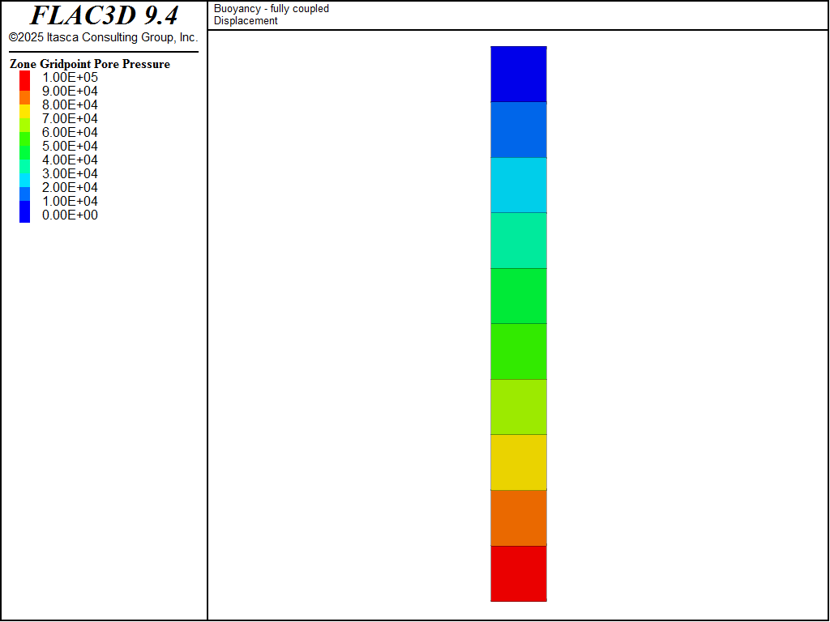The image size is (830, 622).
Task: Click the Itasca Consulting Group copyright text
Action: click(x=103, y=38)
